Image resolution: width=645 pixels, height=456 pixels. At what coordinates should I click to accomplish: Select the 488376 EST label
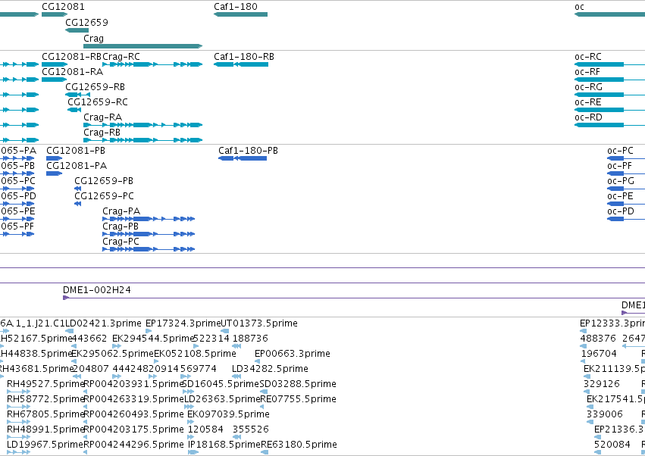click(598, 339)
